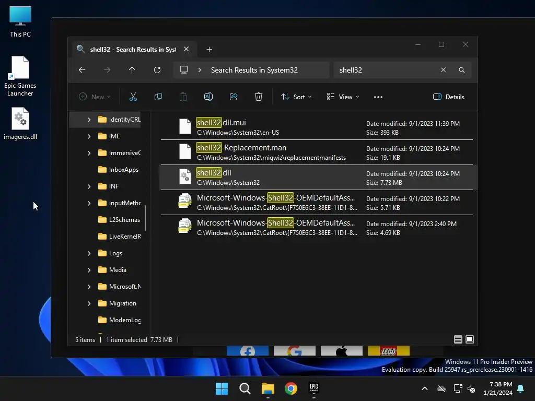Viewport: 535px width, 401px height.
Task: Go up one folder level
Action: 132,70
